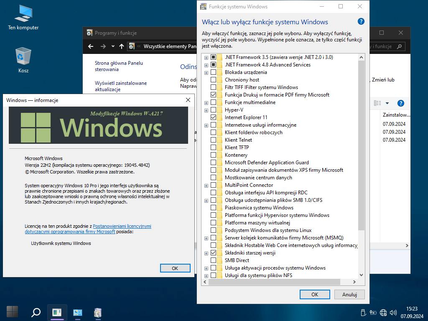The image size is (428, 321).
Task: Click OK in Windows — informacje dialog
Action: point(175,268)
